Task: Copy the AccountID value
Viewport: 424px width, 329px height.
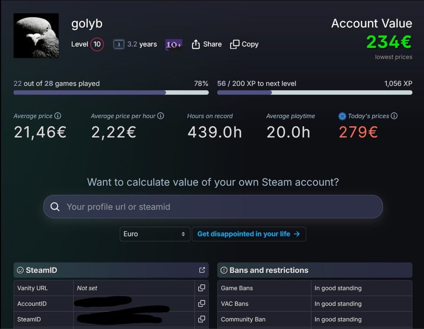Action: [202, 304]
